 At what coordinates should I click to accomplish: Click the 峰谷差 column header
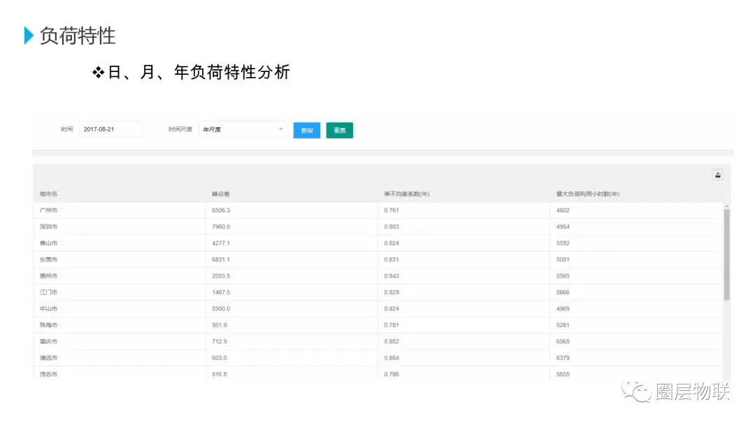[x=220, y=194]
